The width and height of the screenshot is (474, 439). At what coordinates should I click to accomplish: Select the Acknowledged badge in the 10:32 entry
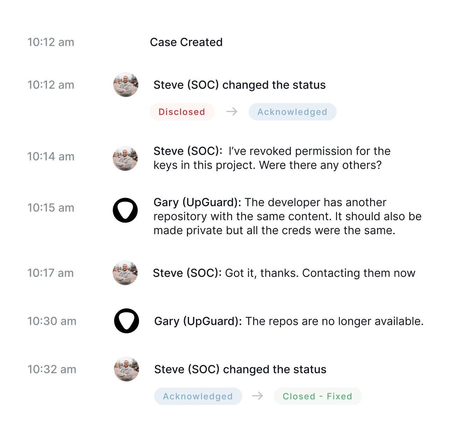pyautogui.click(x=198, y=396)
